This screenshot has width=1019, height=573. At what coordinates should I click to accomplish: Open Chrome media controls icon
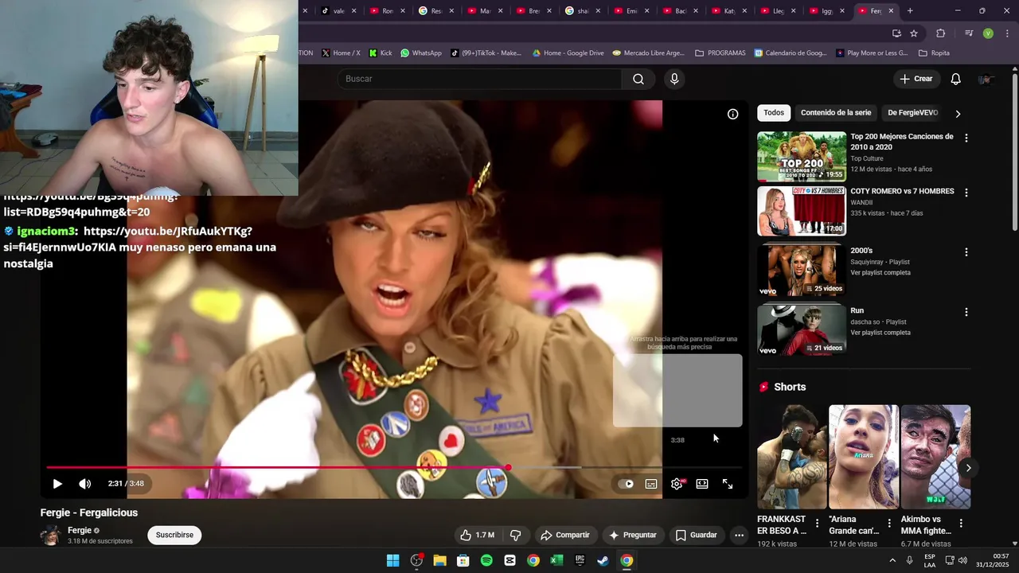(969, 33)
